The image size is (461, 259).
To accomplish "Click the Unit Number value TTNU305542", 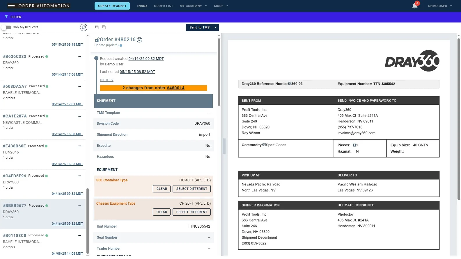I will (x=199, y=226).
